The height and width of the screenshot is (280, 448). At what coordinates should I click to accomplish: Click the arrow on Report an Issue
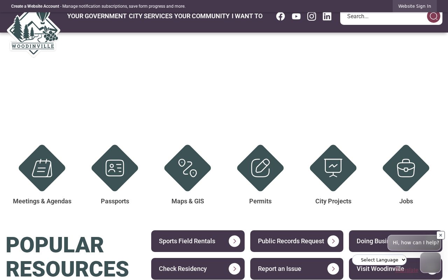click(333, 269)
